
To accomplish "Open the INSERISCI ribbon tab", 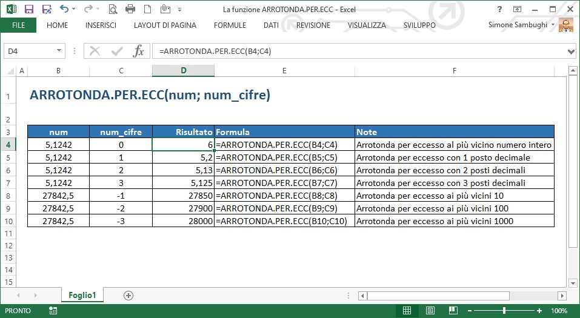I will click(x=101, y=25).
